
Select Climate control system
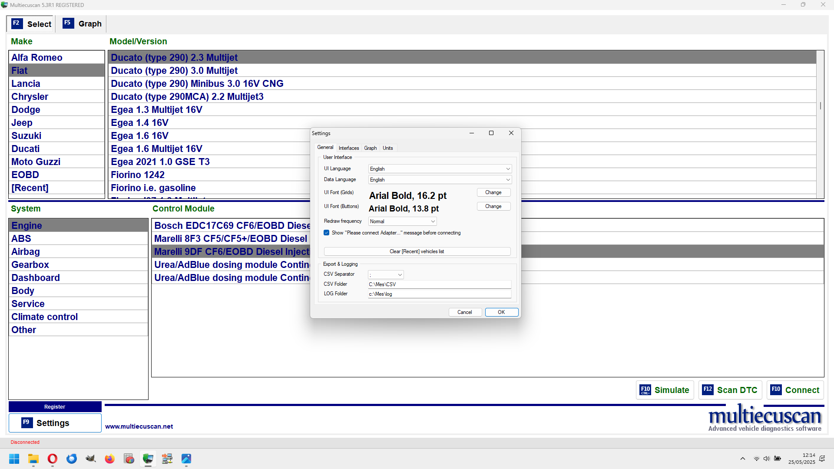coord(78,317)
